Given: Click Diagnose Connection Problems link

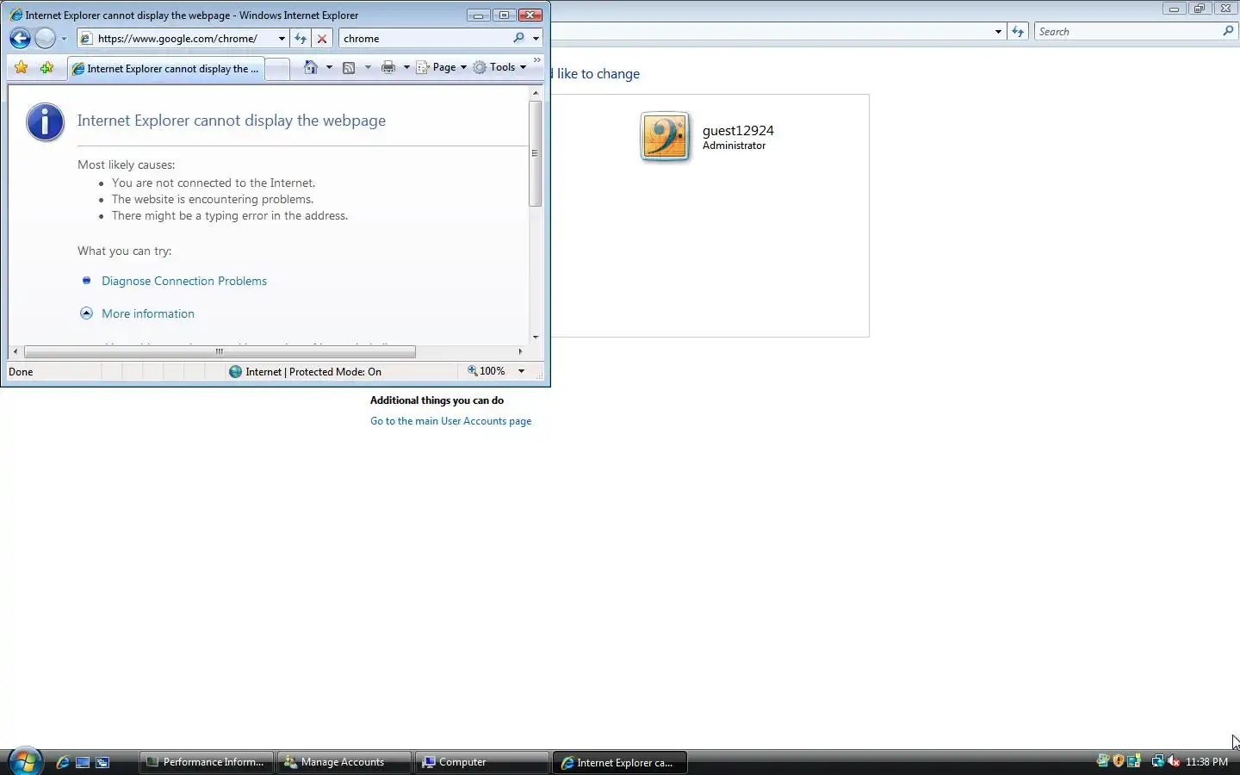Looking at the screenshot, I should coord(184,282).
